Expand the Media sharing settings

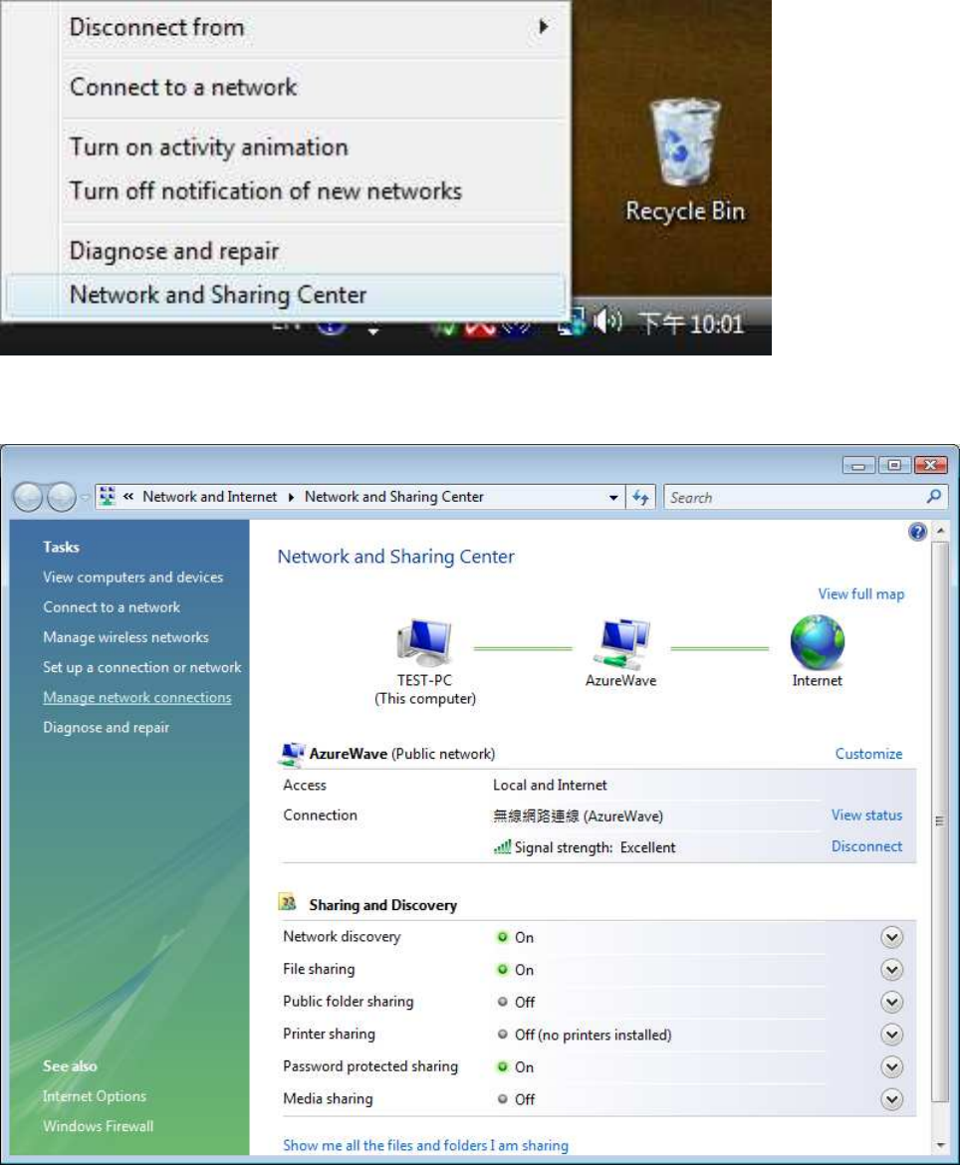891,1099
